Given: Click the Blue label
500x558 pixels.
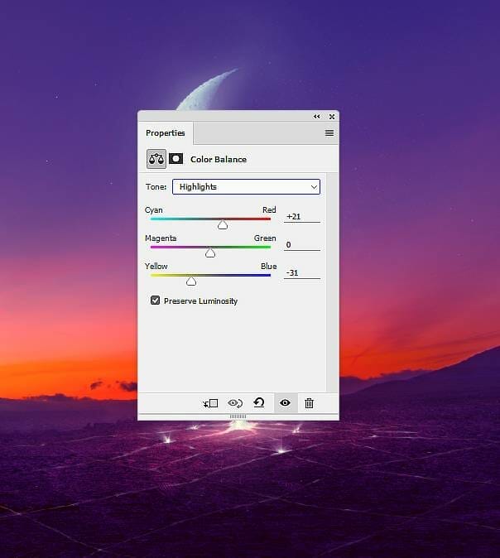Looking at the screenshot, I should click(x=269, y=267).
